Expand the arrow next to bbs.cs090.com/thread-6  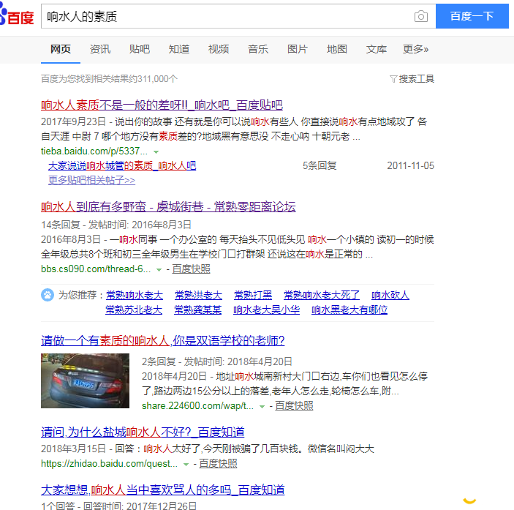click(159, 269)
